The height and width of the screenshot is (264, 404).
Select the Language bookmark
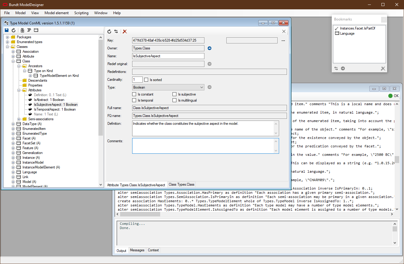[x=347, y=33]
